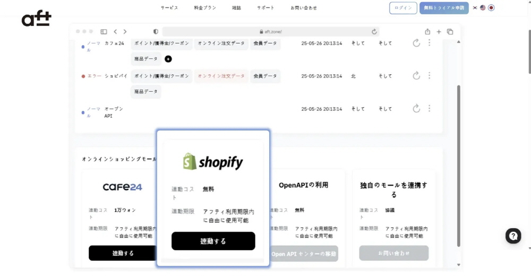Click gray お問い合わせ button in custom mall card

pos(394,253)
